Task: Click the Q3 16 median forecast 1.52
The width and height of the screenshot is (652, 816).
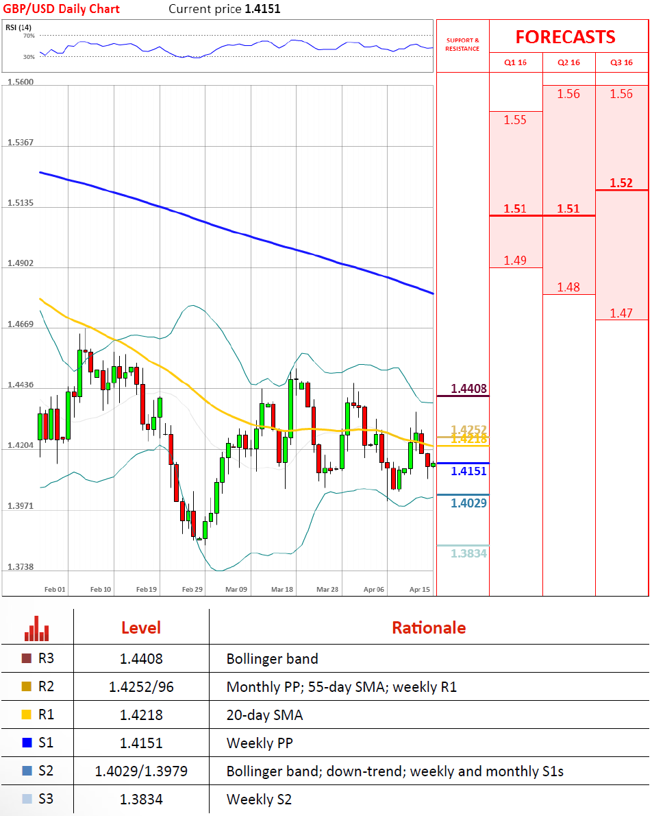Action: click(621, 183)
